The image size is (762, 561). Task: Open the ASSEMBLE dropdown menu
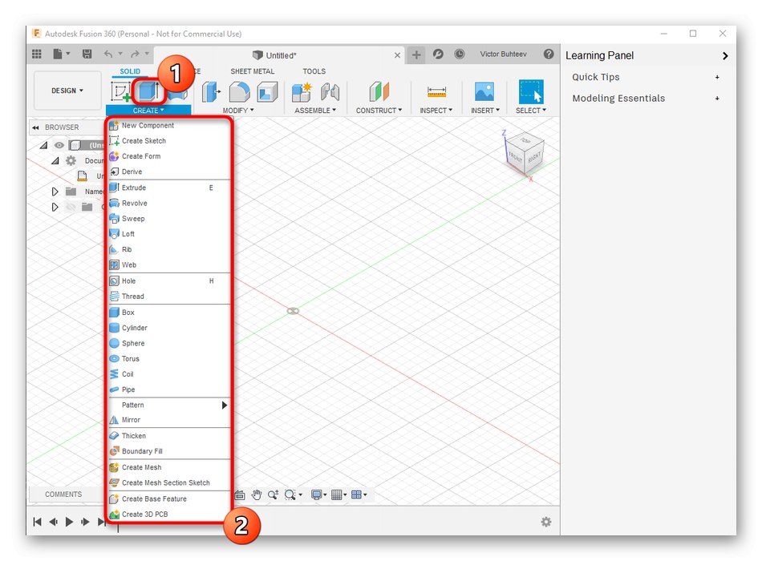click(315, 111)
